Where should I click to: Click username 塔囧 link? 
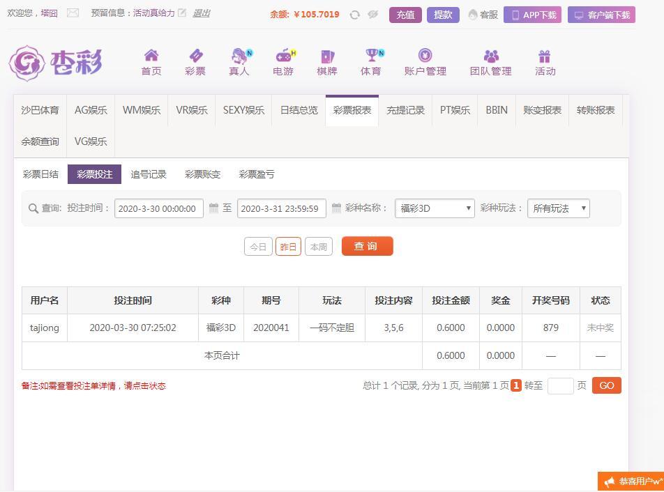(x=49, y=13)
